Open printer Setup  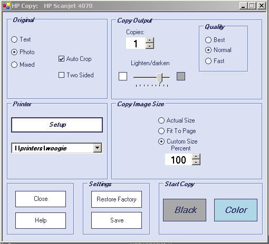pyautogui.click(x=57, y=125)
